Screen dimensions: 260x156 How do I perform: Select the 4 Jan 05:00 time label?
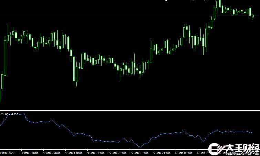[x=51, y=153]
